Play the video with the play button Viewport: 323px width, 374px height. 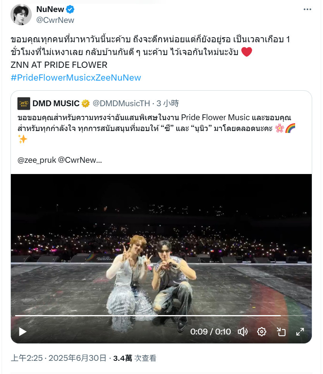click(22, 331)
